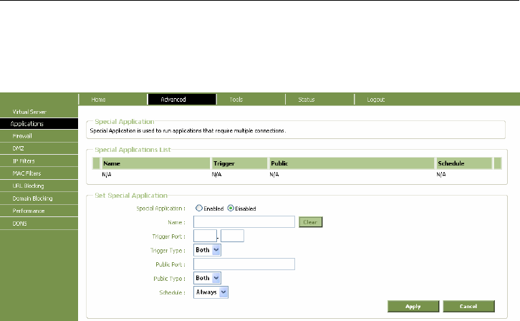Switch to the Home tab
Viewport: 520px width, 321px height.
99,100
